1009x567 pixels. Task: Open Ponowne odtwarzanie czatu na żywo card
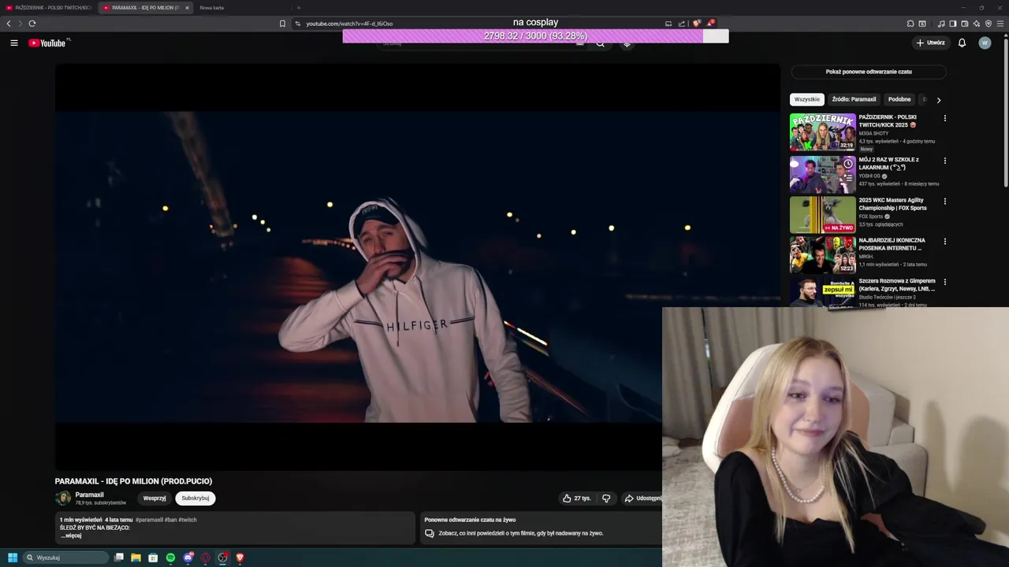point(541,528)
